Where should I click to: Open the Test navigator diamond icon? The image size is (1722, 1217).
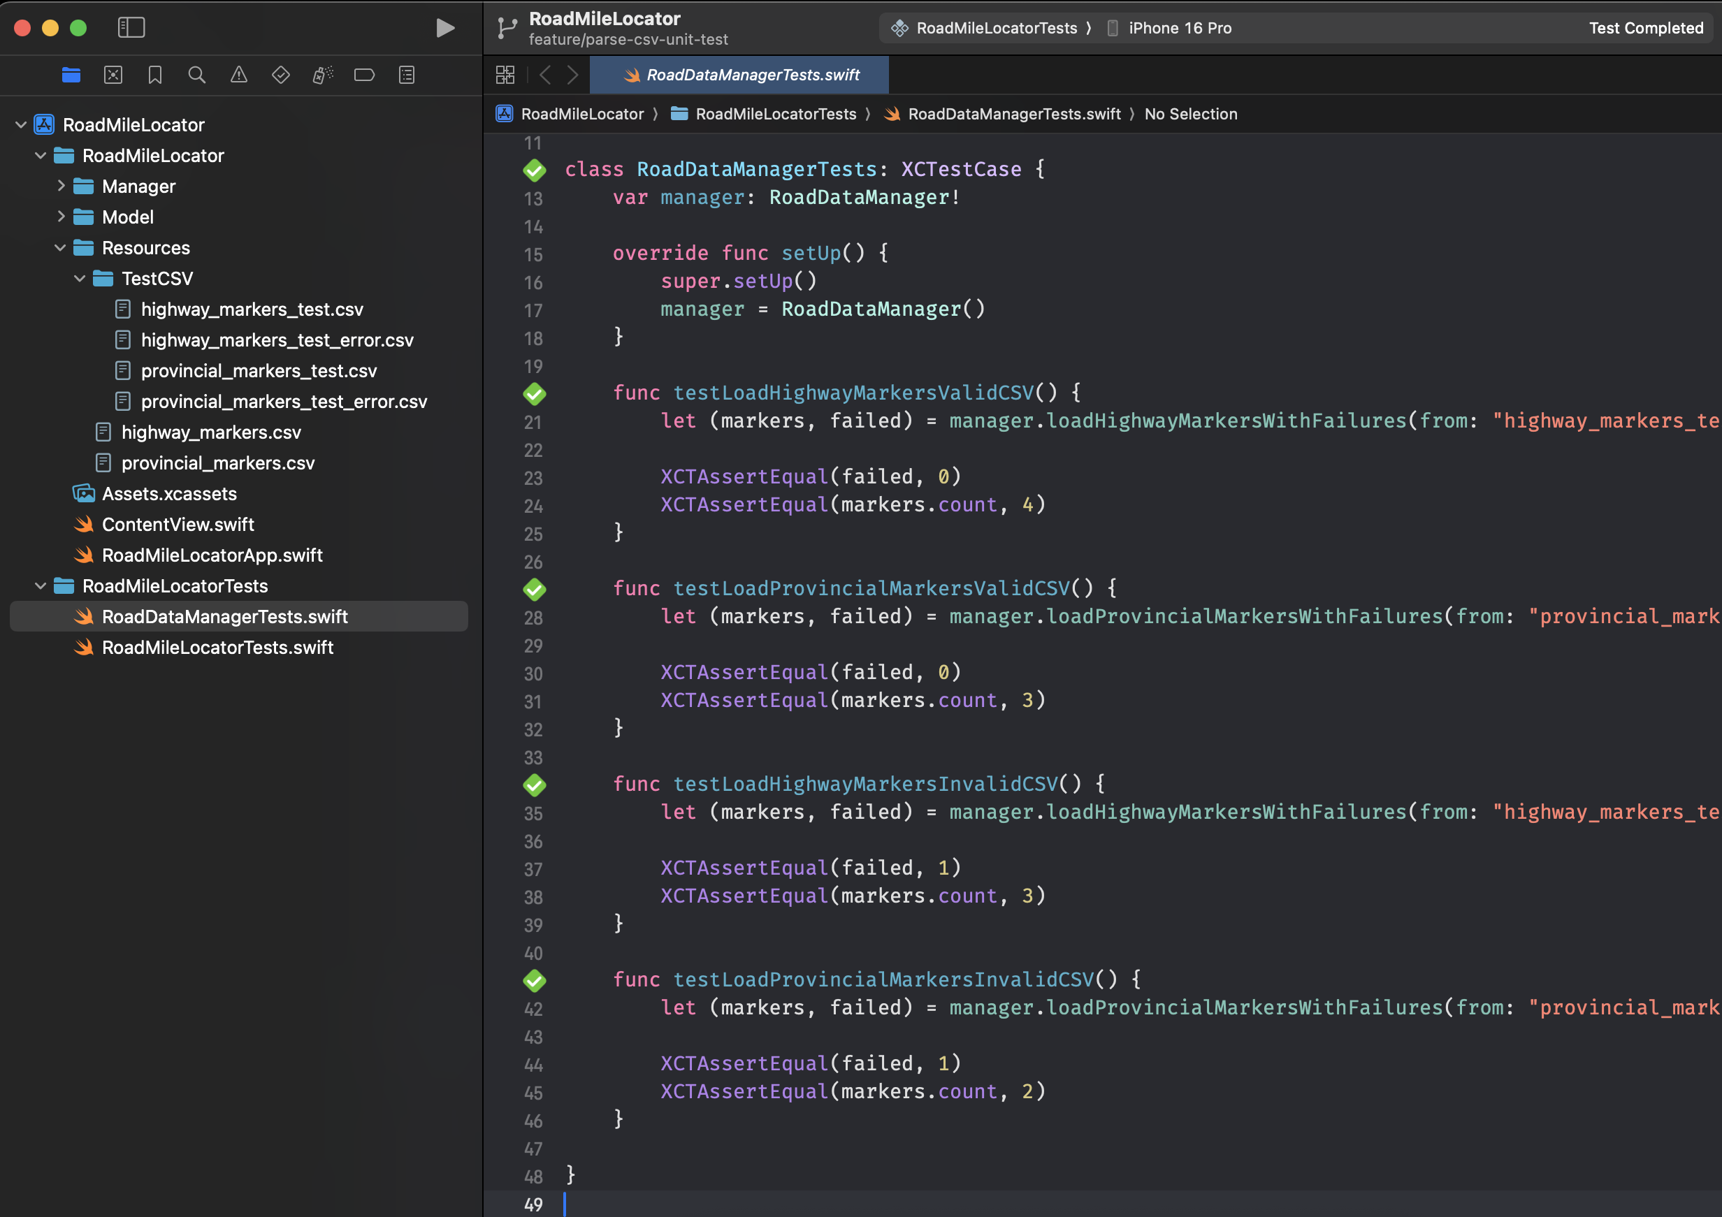(x=280, y=75)
